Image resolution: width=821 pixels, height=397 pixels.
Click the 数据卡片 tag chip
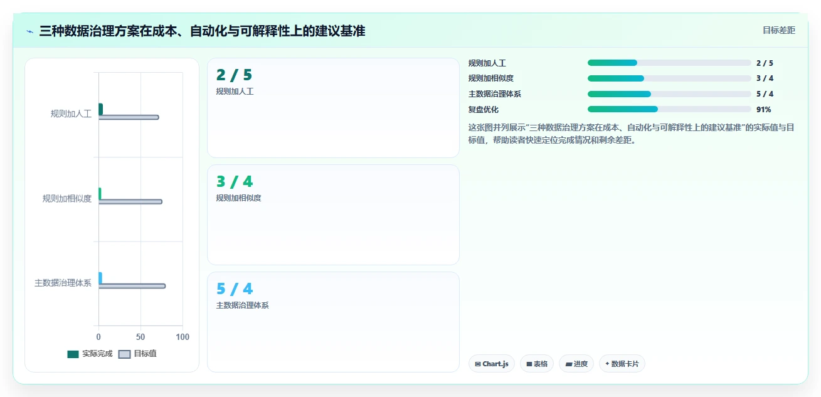point(622,364)
